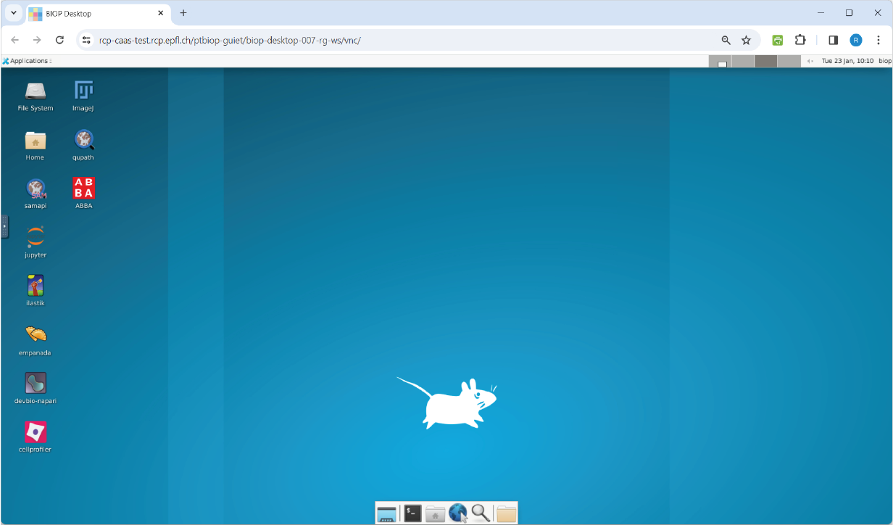Select the File System drive icon
Screen dimensions: 893x525
click(36, 91)
